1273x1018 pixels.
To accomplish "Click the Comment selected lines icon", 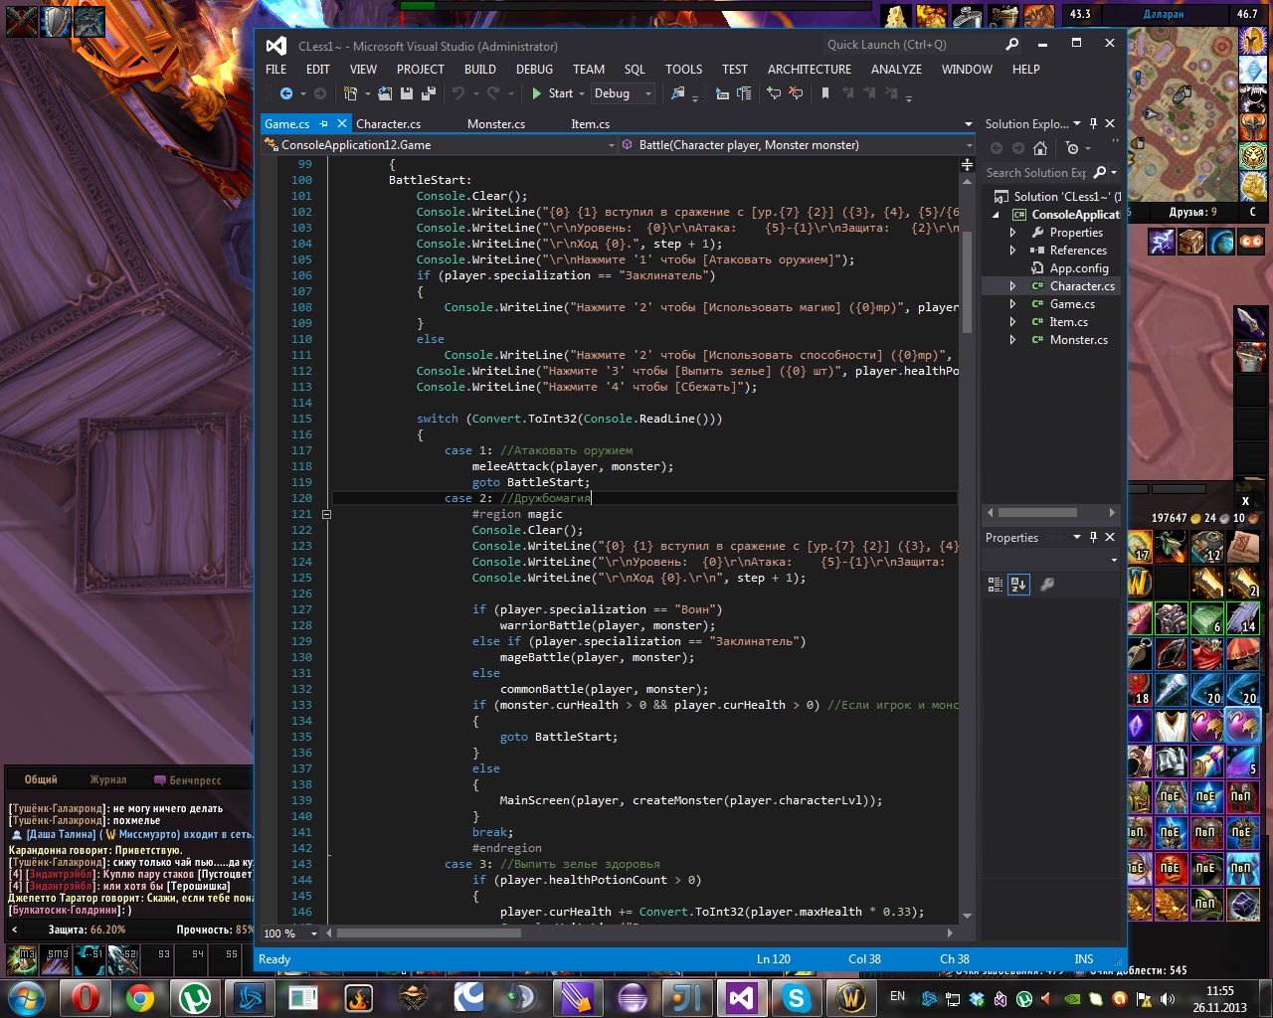I will (x=774, y=93).
